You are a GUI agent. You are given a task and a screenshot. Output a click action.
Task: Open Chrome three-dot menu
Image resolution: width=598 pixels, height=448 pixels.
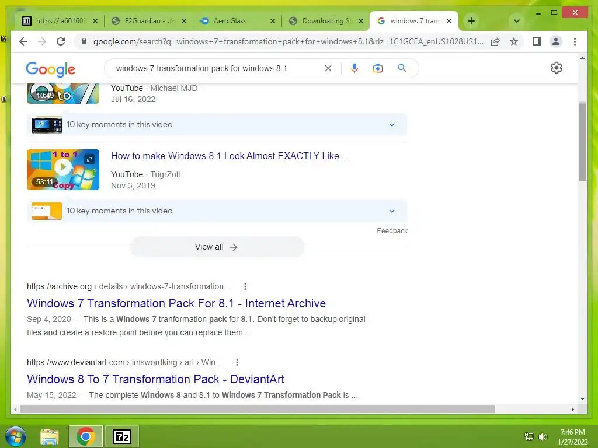(x=575, y=41)
